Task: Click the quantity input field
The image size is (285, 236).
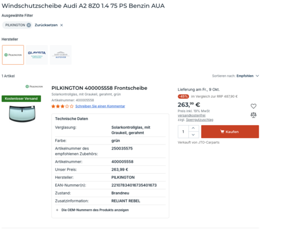Action: click(183, 131)
